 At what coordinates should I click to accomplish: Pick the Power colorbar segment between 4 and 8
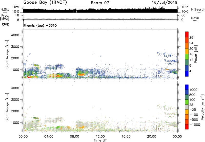tap(187, 68)
